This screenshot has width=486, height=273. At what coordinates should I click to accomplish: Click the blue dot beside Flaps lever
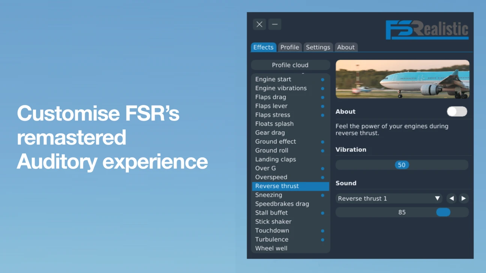point(322,106)
